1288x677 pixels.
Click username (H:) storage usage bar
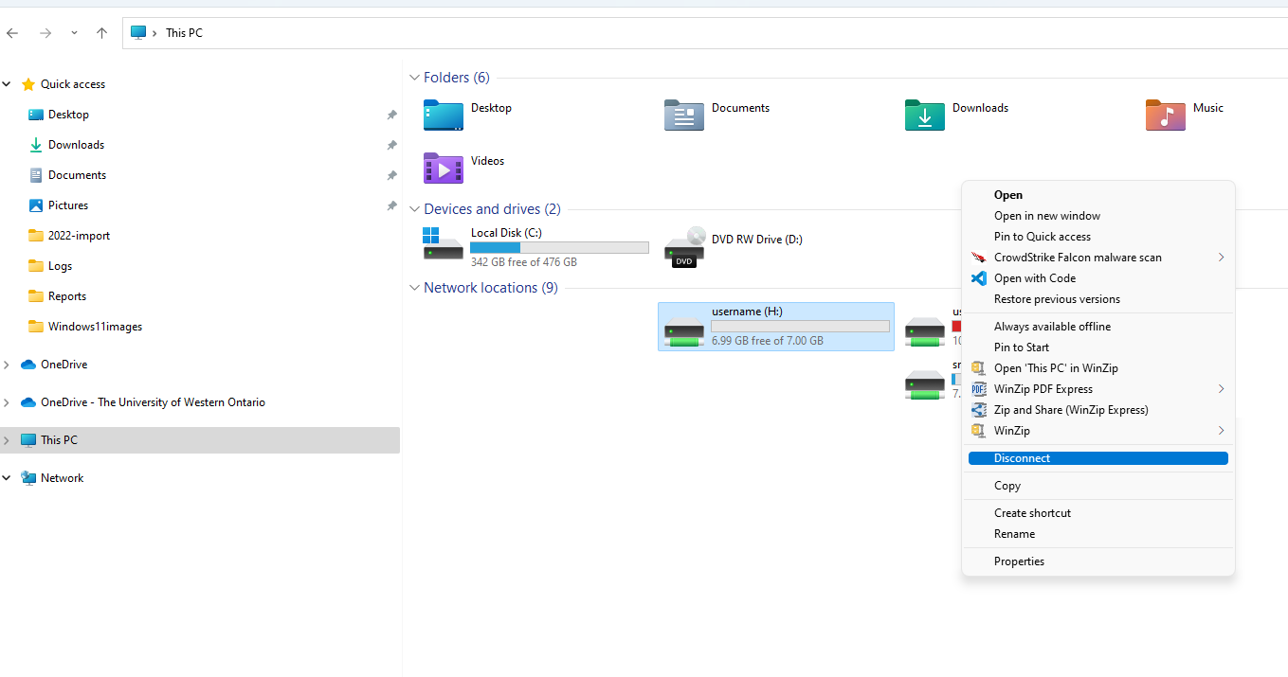pyautogui.click(x=800, y=327)
